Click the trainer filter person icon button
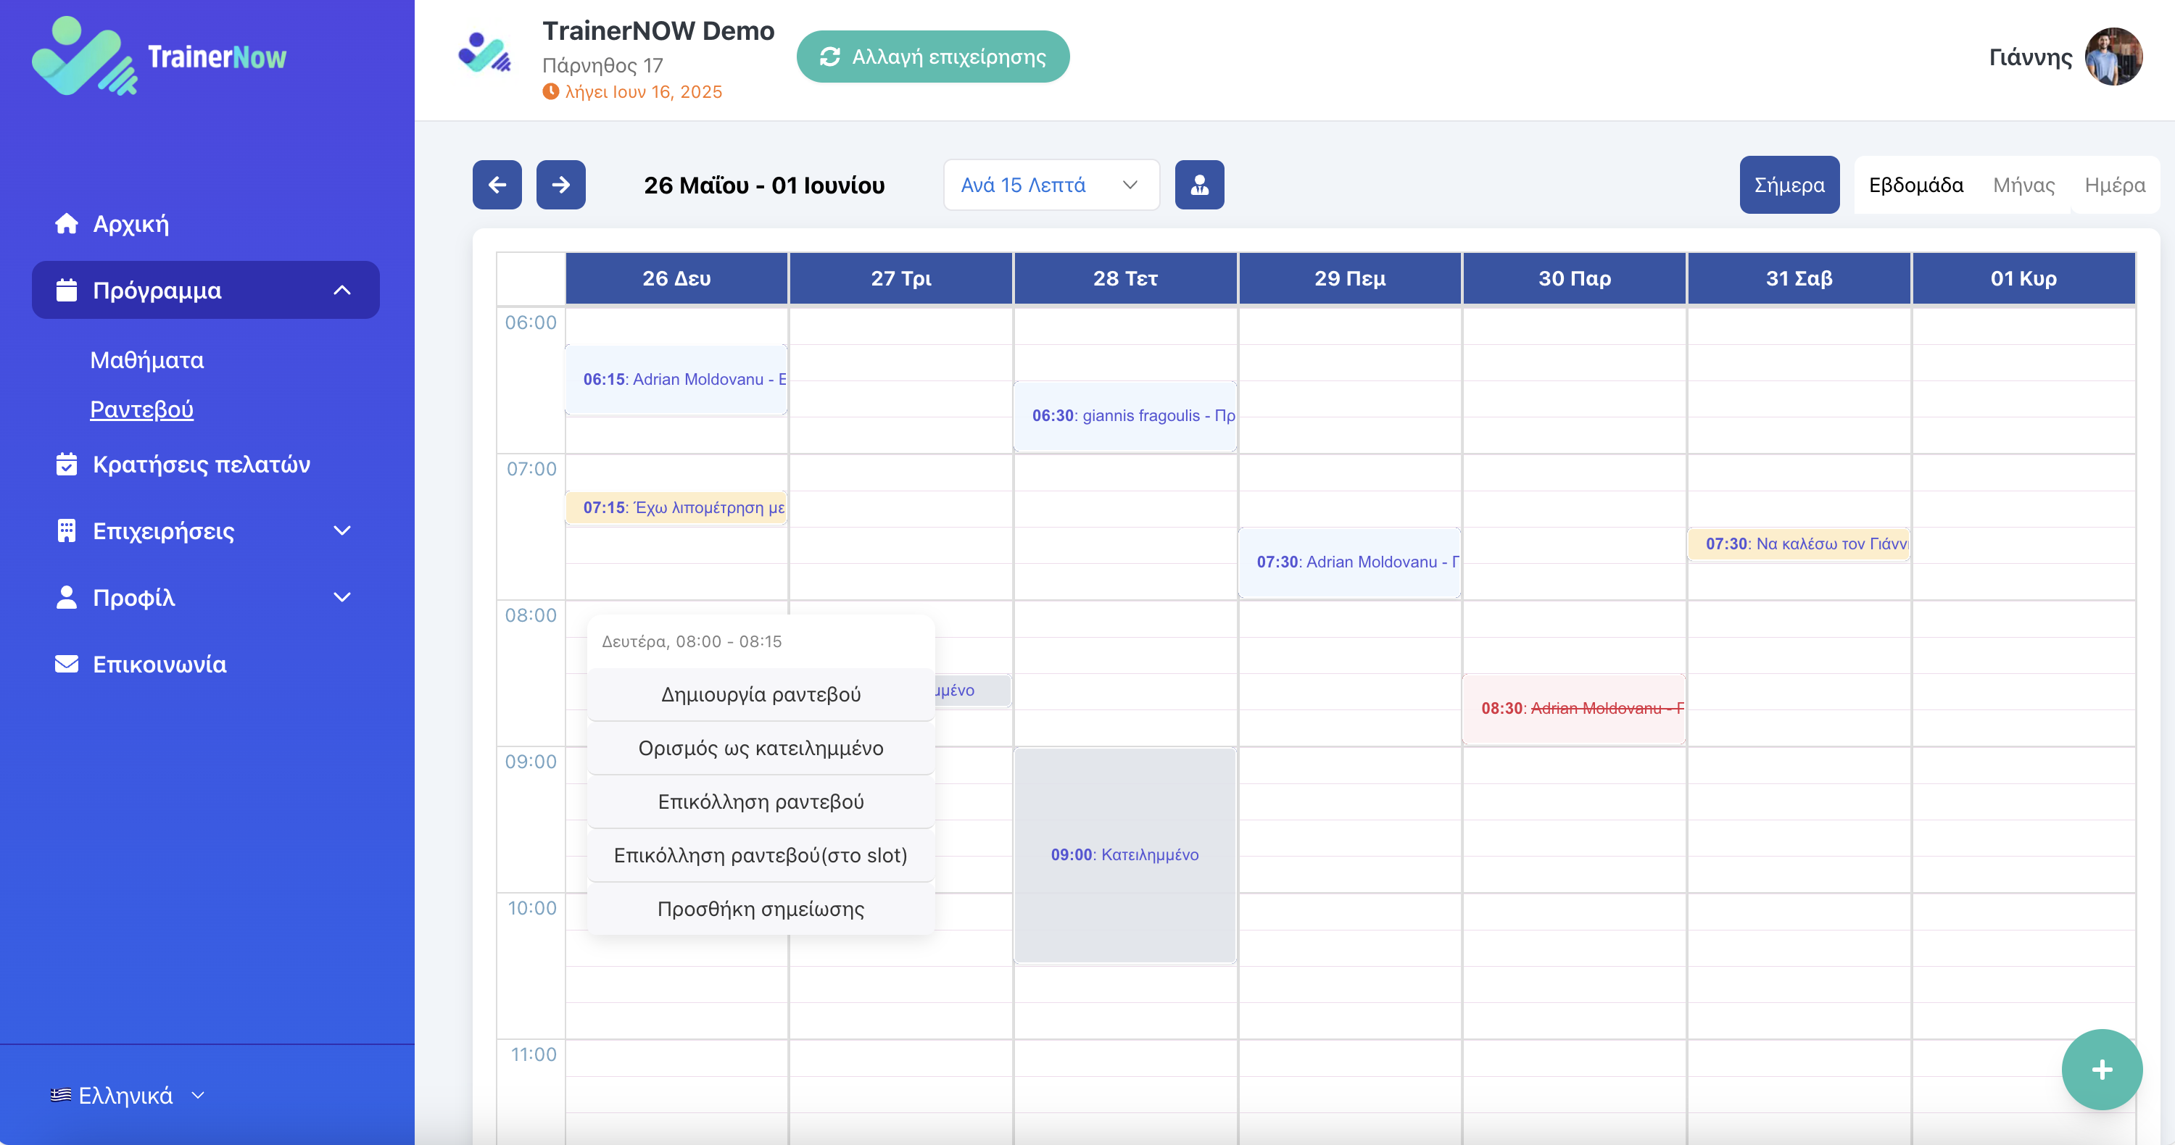Viewport: 2175px width, 1145px height. tap(1200, 185)
